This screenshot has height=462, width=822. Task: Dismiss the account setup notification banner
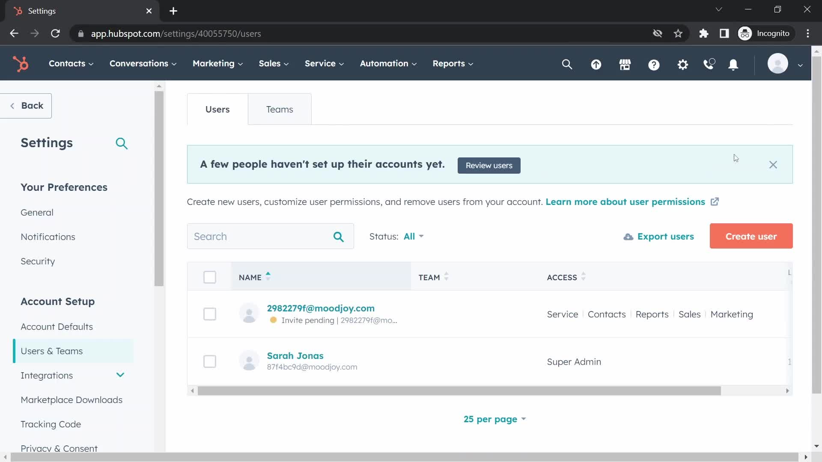click(x=773, y=165)
